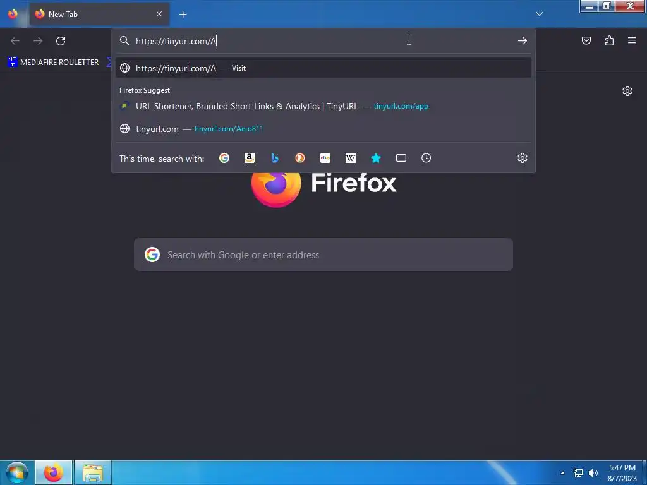Search this time with Google icon
The image size is (647, 485).
224,158
